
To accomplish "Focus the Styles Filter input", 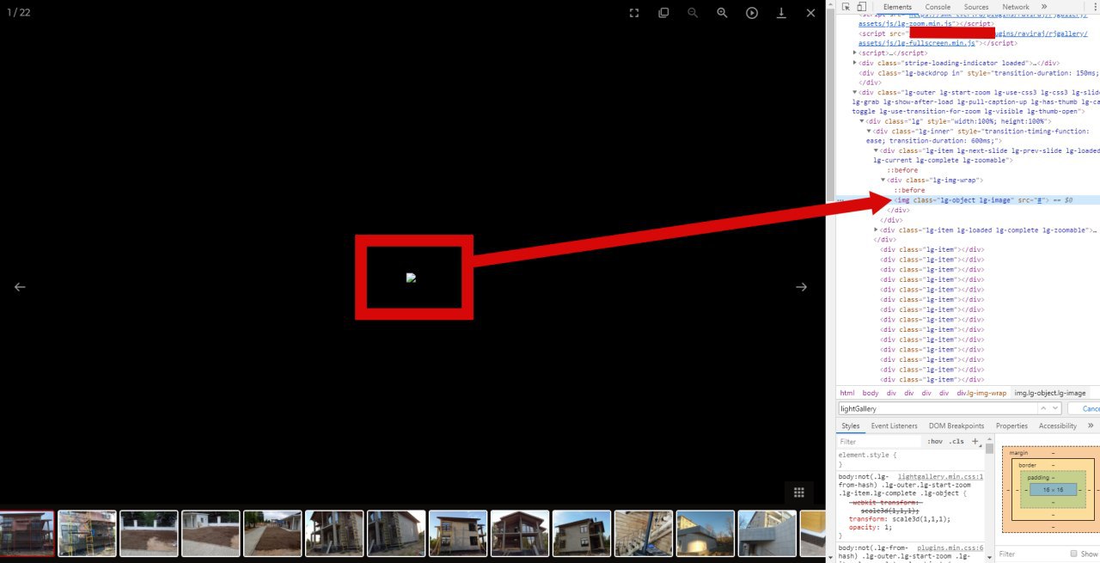I will (x=880, y=442).
